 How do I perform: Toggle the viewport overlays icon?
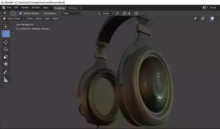tap(212, 19)
